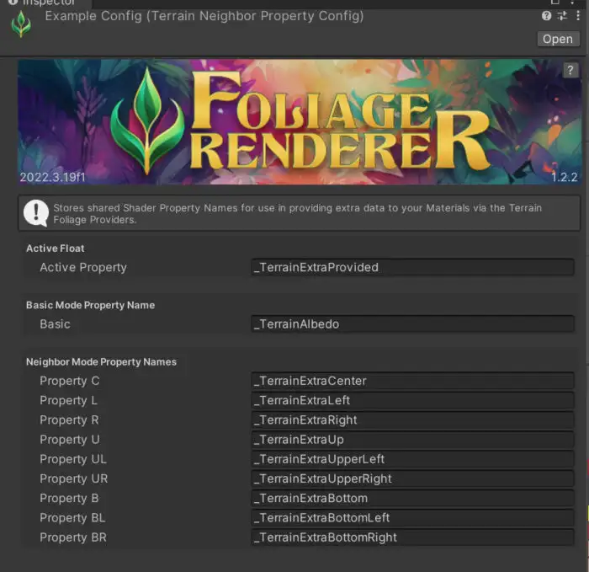Click the _TerrainExtraUp field
Viewport: 589px width, 572px height.
click(x=412, y=439)
